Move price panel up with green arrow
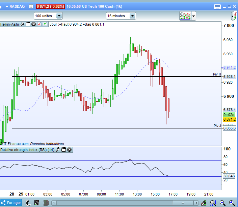This screenshot has width=238, height=207. click(x=45, y=24)
